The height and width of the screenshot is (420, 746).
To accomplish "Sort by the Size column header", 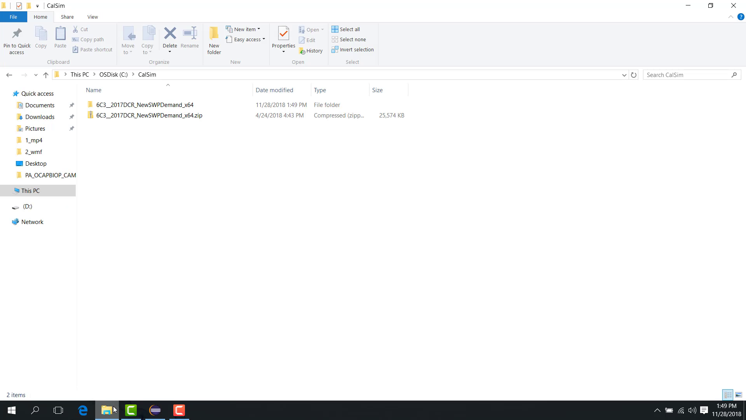I will coord(389,90).
